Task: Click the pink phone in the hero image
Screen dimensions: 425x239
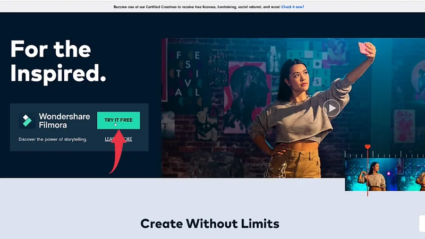Action: (x=364, y=48)
